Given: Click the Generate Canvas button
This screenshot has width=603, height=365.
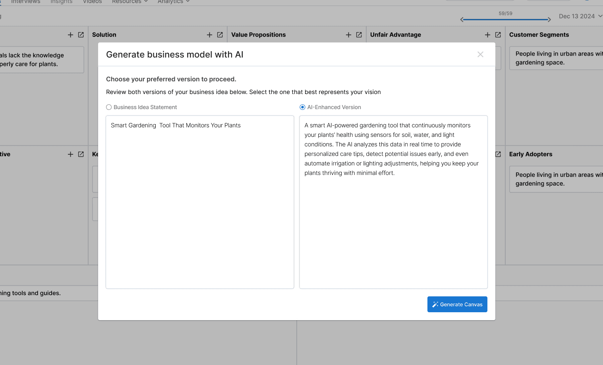Looking at the screenshot, I should click(x=457, y=304).
